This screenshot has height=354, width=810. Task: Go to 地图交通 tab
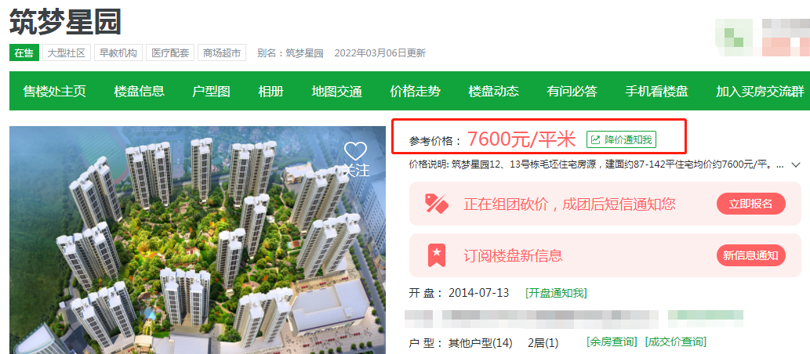pyautogui.click(x=337, y=92)
